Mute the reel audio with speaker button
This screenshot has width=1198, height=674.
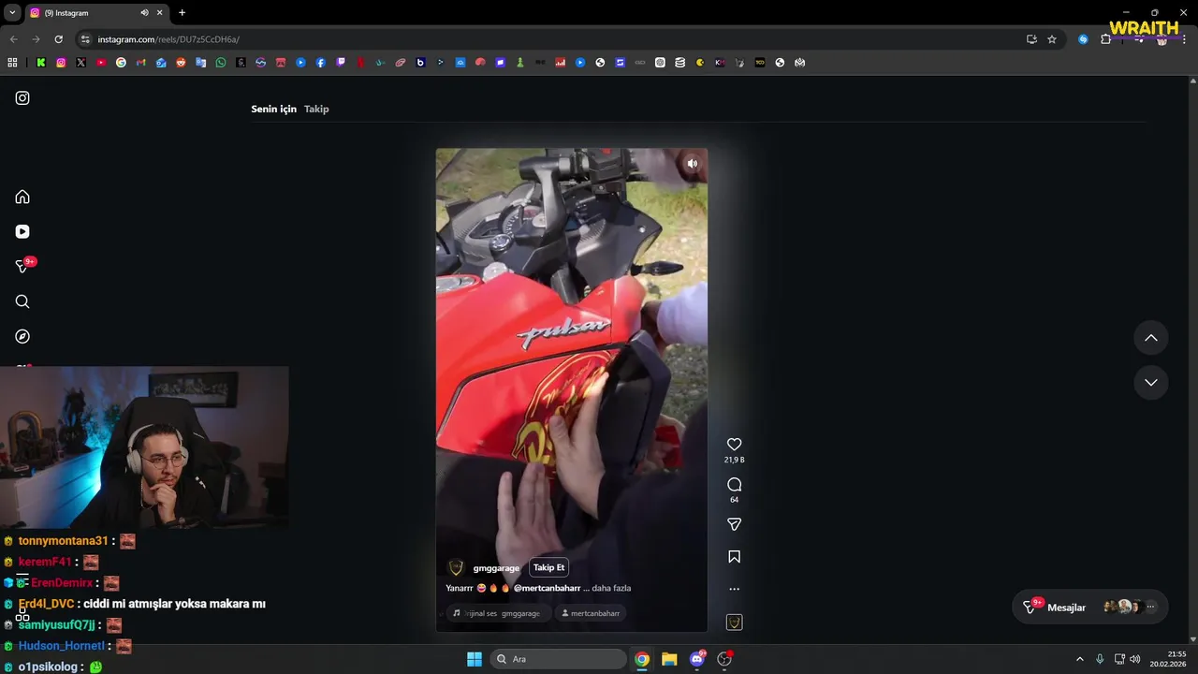pos(692,164)
